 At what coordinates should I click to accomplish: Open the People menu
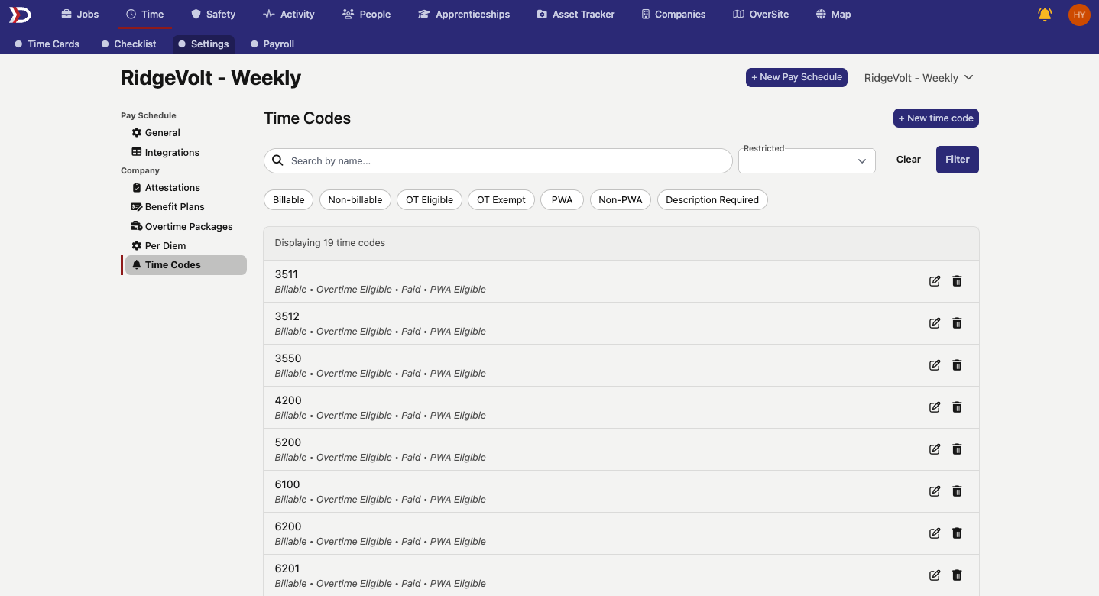pyautogui.click(x=367, y=14)
